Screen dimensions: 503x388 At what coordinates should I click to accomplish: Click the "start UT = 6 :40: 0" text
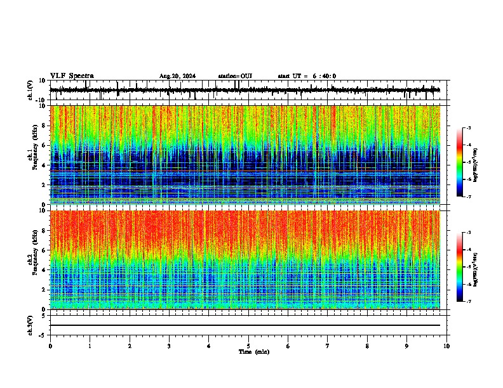[x=307, y=76]
